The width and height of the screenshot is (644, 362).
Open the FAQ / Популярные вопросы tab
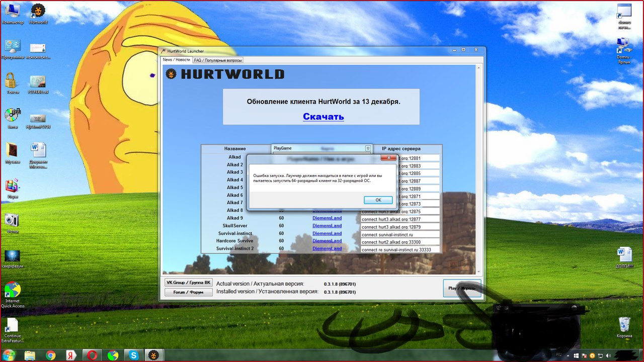[218, 60]
